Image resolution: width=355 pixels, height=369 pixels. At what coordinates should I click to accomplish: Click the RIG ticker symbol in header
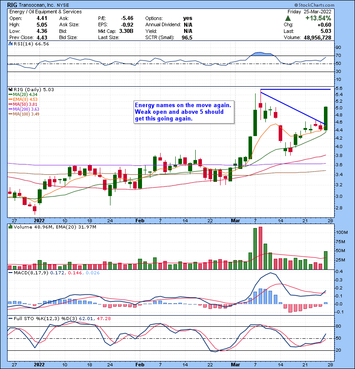(x=12, y=5)
